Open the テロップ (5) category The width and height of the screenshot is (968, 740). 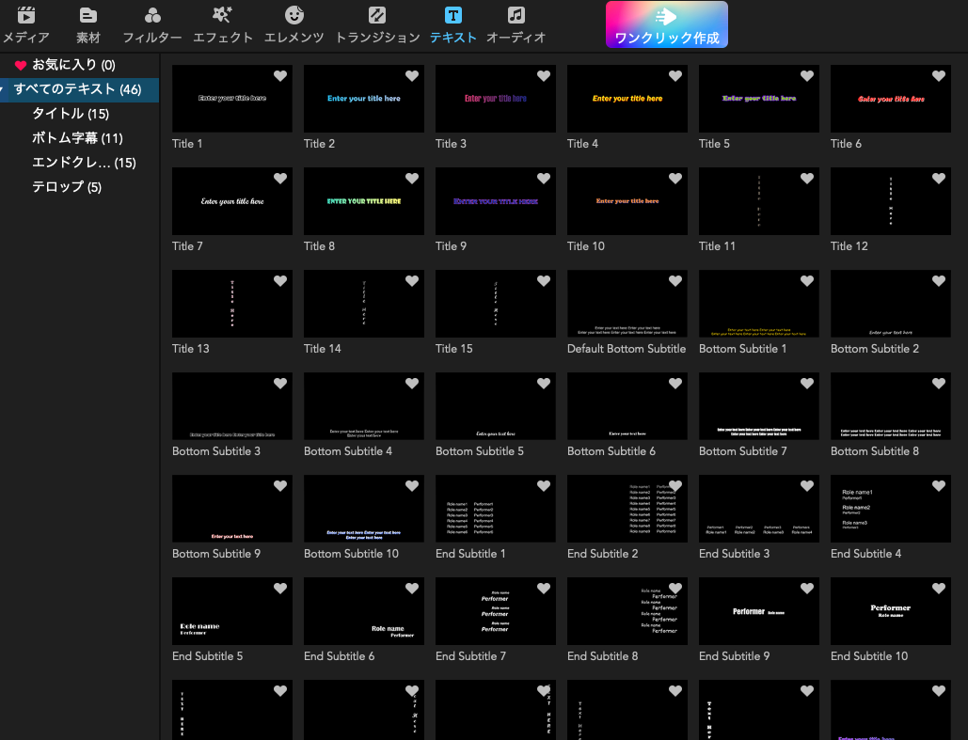pos(67,187)
